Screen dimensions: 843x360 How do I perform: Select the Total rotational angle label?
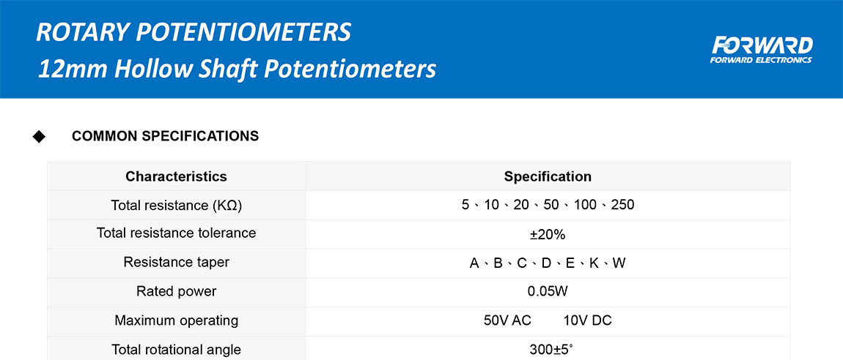(x=176, y=350)
